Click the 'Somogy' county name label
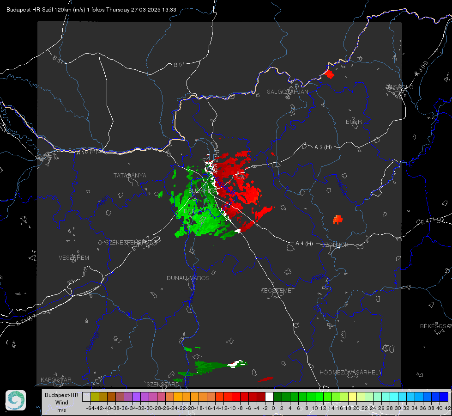452x416 pixels. click(92, 341)
